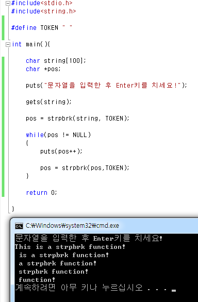Image resolution: width=198 pixels, height=302 pixels.
Task: Click 'pos = strpbrk(pos,TOKEN);' line
Action: 85,168
